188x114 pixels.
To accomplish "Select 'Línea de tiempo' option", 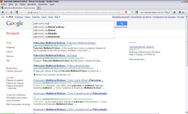I will (x=13, y=100).
